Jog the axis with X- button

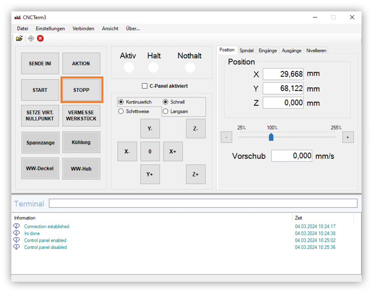127,152
